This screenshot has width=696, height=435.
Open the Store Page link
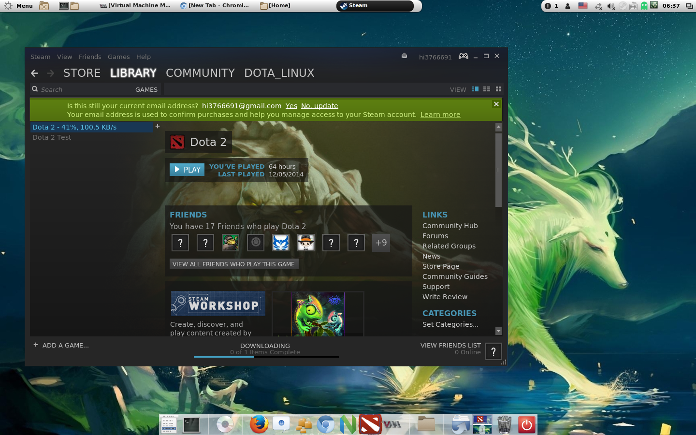[441, 266]
